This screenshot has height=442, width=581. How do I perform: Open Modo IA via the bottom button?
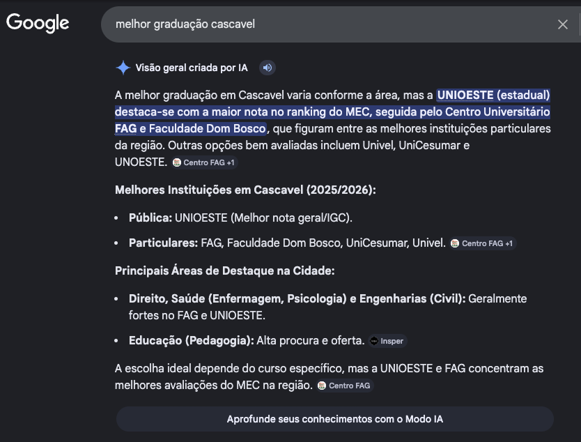[334, 419]
